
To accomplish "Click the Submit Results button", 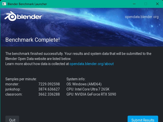I will (143, 119).
